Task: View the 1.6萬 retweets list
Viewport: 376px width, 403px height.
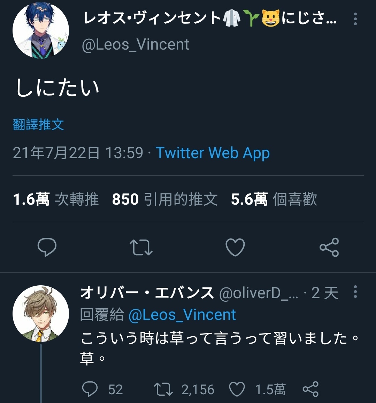Action: pos(56,199)
